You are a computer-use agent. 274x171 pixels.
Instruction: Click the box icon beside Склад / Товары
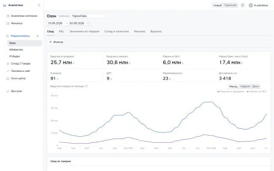[8, 64]
